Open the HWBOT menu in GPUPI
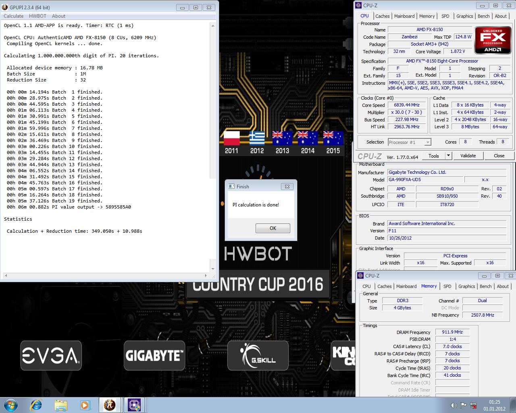Viewport: 516px width, 413px height. tap(37, 16)
